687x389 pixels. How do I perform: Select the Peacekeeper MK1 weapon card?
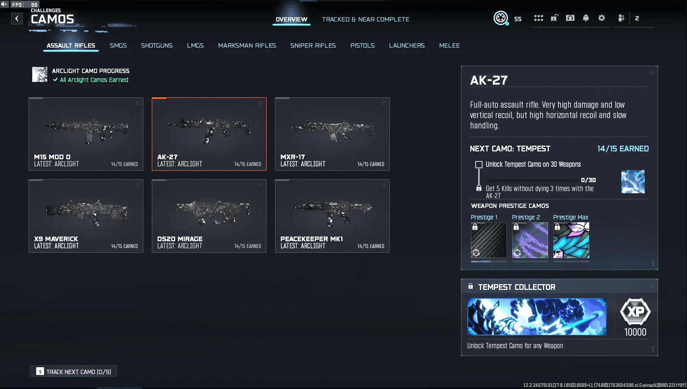click(332, 216)
